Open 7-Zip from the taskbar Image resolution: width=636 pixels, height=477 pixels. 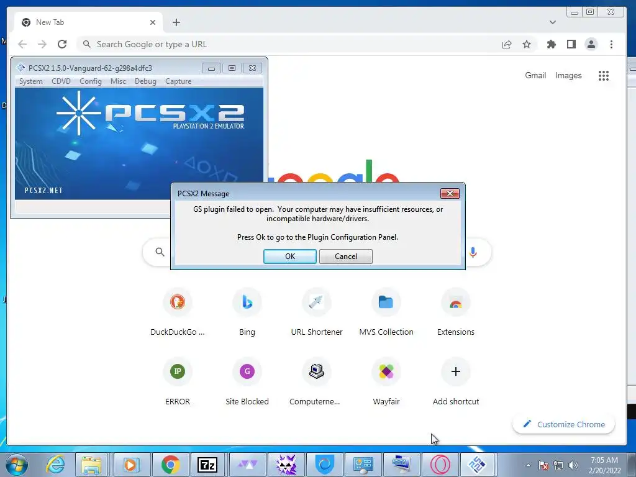point(207,465)
